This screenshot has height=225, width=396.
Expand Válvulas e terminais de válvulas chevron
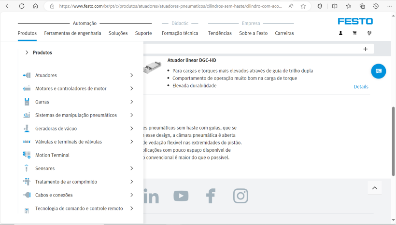131,142
